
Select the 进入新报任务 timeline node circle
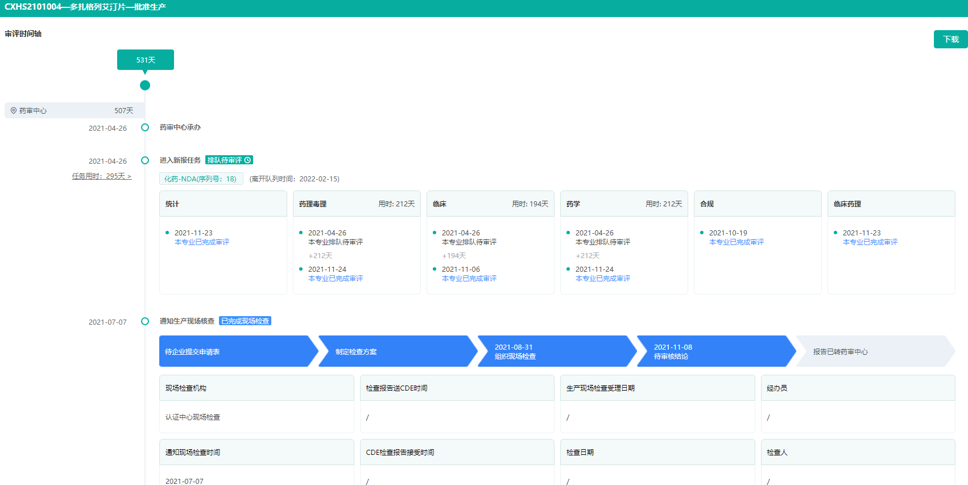(145, 160)
